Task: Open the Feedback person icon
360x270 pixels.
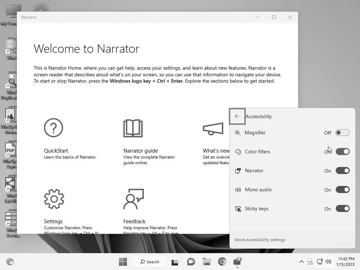Action: coord(134,199)
